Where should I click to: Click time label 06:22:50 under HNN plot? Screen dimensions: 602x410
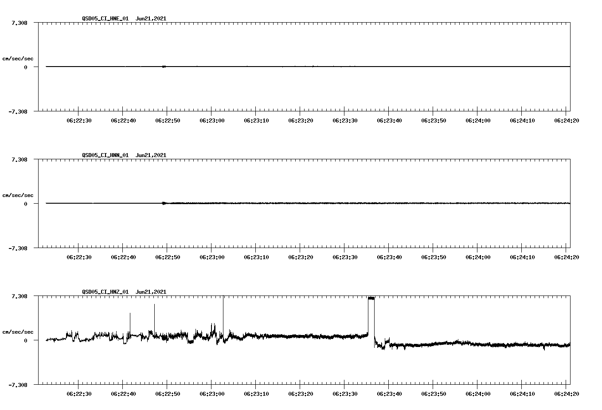pos(168,257)
